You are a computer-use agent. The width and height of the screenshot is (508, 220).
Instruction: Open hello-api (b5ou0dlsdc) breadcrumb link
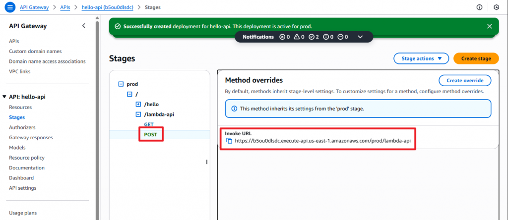tap(107, 7)
